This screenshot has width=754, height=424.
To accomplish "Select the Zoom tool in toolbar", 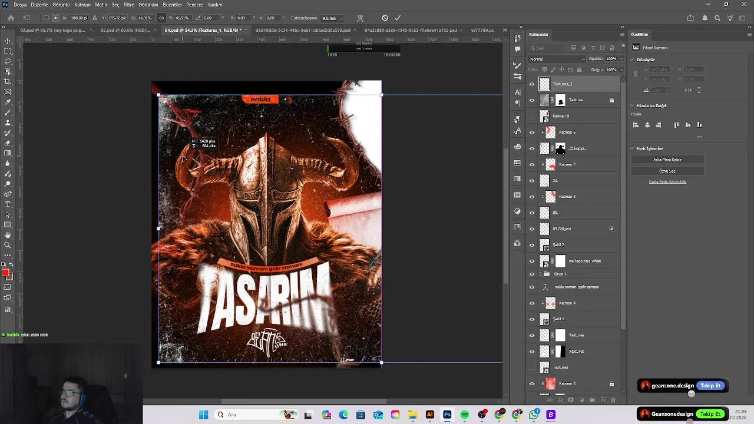I will 8,245.
